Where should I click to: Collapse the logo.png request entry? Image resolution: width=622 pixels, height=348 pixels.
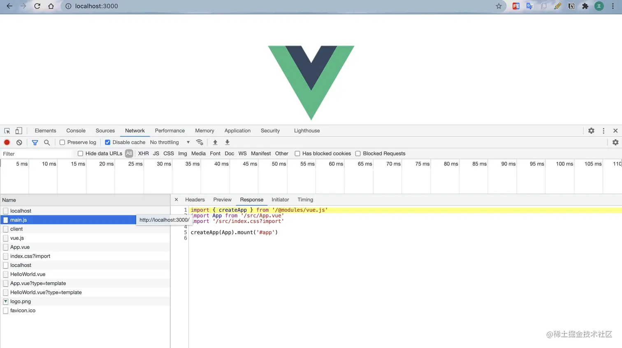click(x=5, y=301)
